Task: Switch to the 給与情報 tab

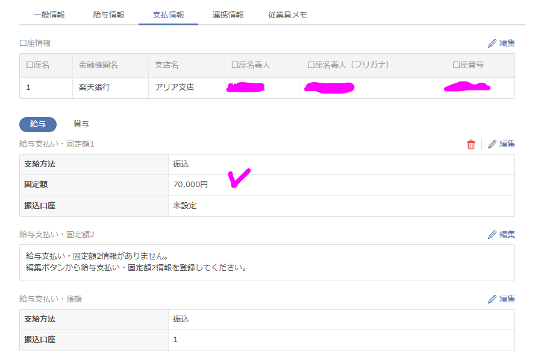Action: 109,15
